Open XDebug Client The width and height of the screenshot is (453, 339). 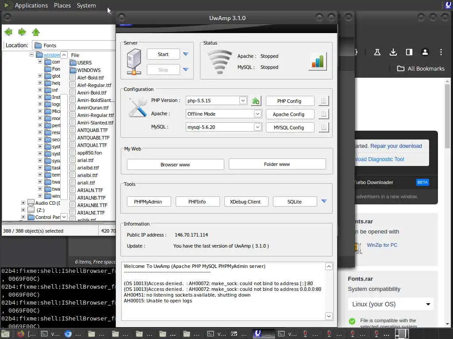tap(246, 202)
